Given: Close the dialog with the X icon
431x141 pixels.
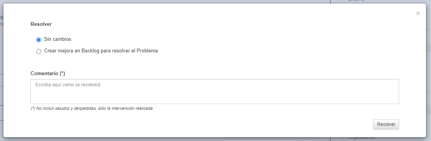Looking at the screenshot, I should click(x=418, y=13).
